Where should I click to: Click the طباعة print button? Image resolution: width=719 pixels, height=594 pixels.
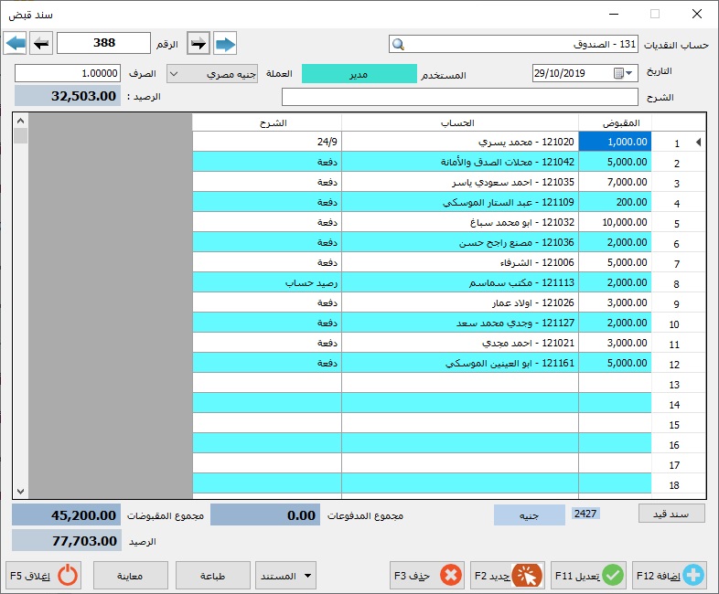tap(213, 575)
